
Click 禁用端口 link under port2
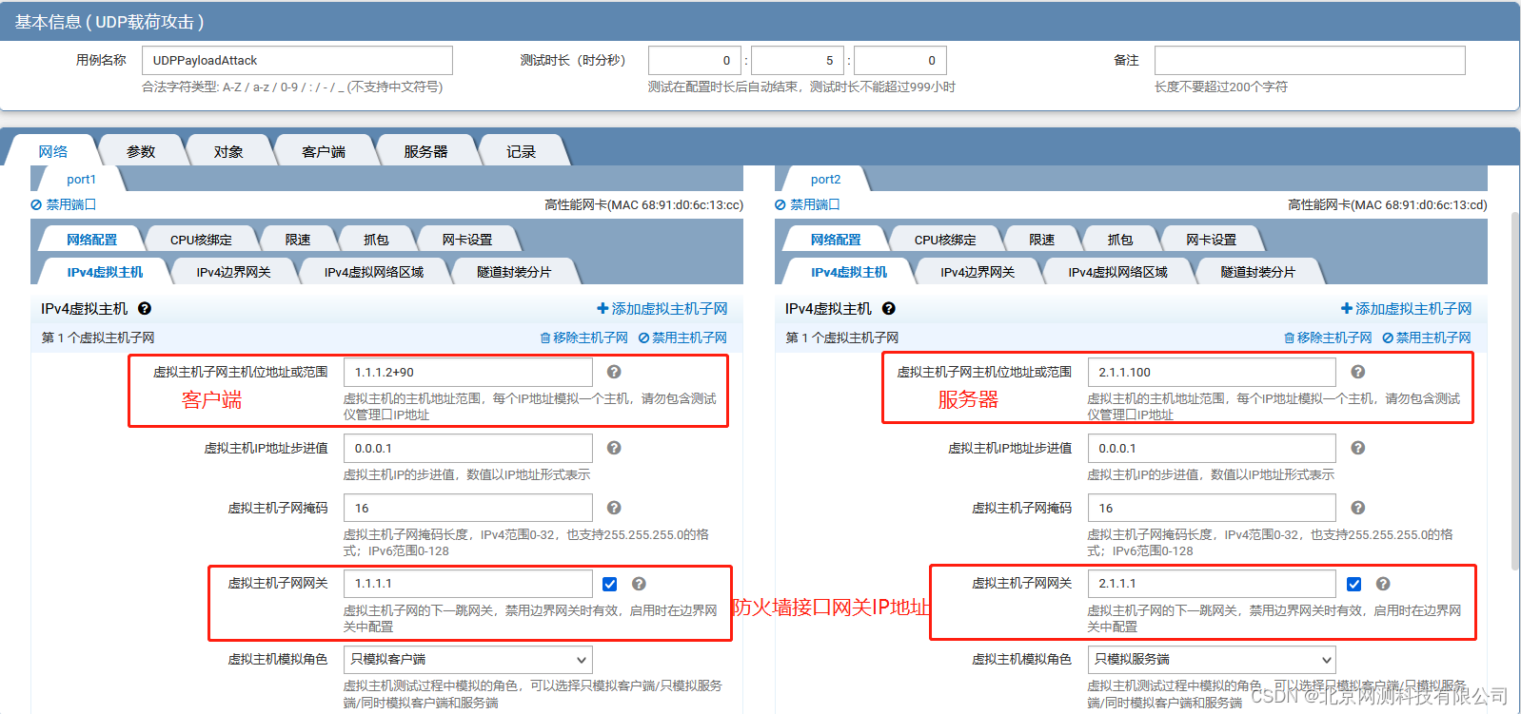pyautogui.click(x=807, y=204)
